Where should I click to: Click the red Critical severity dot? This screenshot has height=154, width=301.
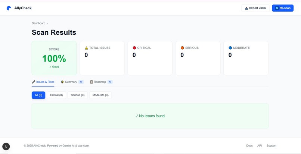[x=134, y=48]
